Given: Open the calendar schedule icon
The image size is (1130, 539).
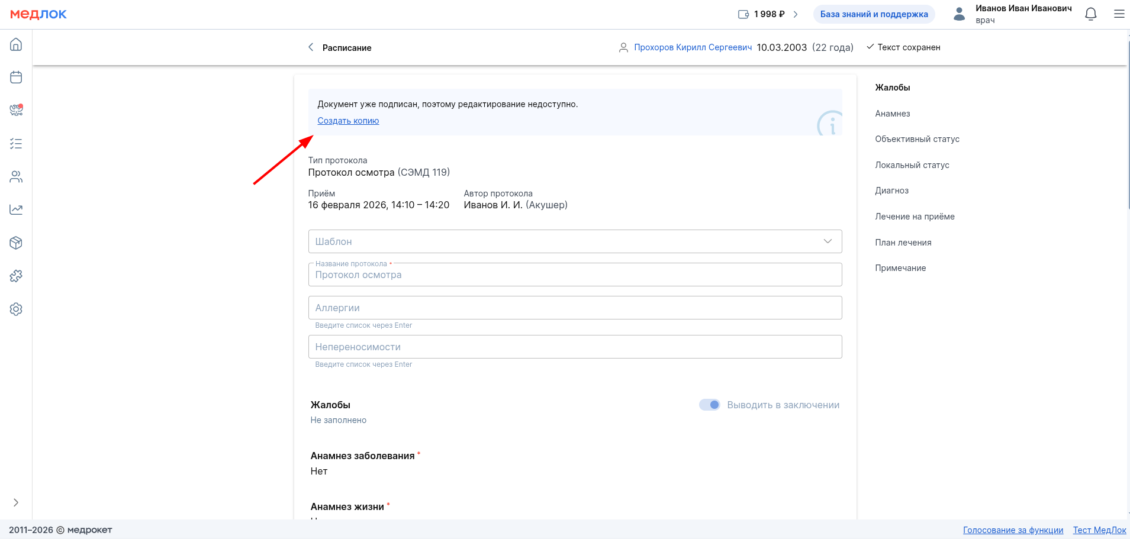Looking at the screenshot, I should click(16, 78).
